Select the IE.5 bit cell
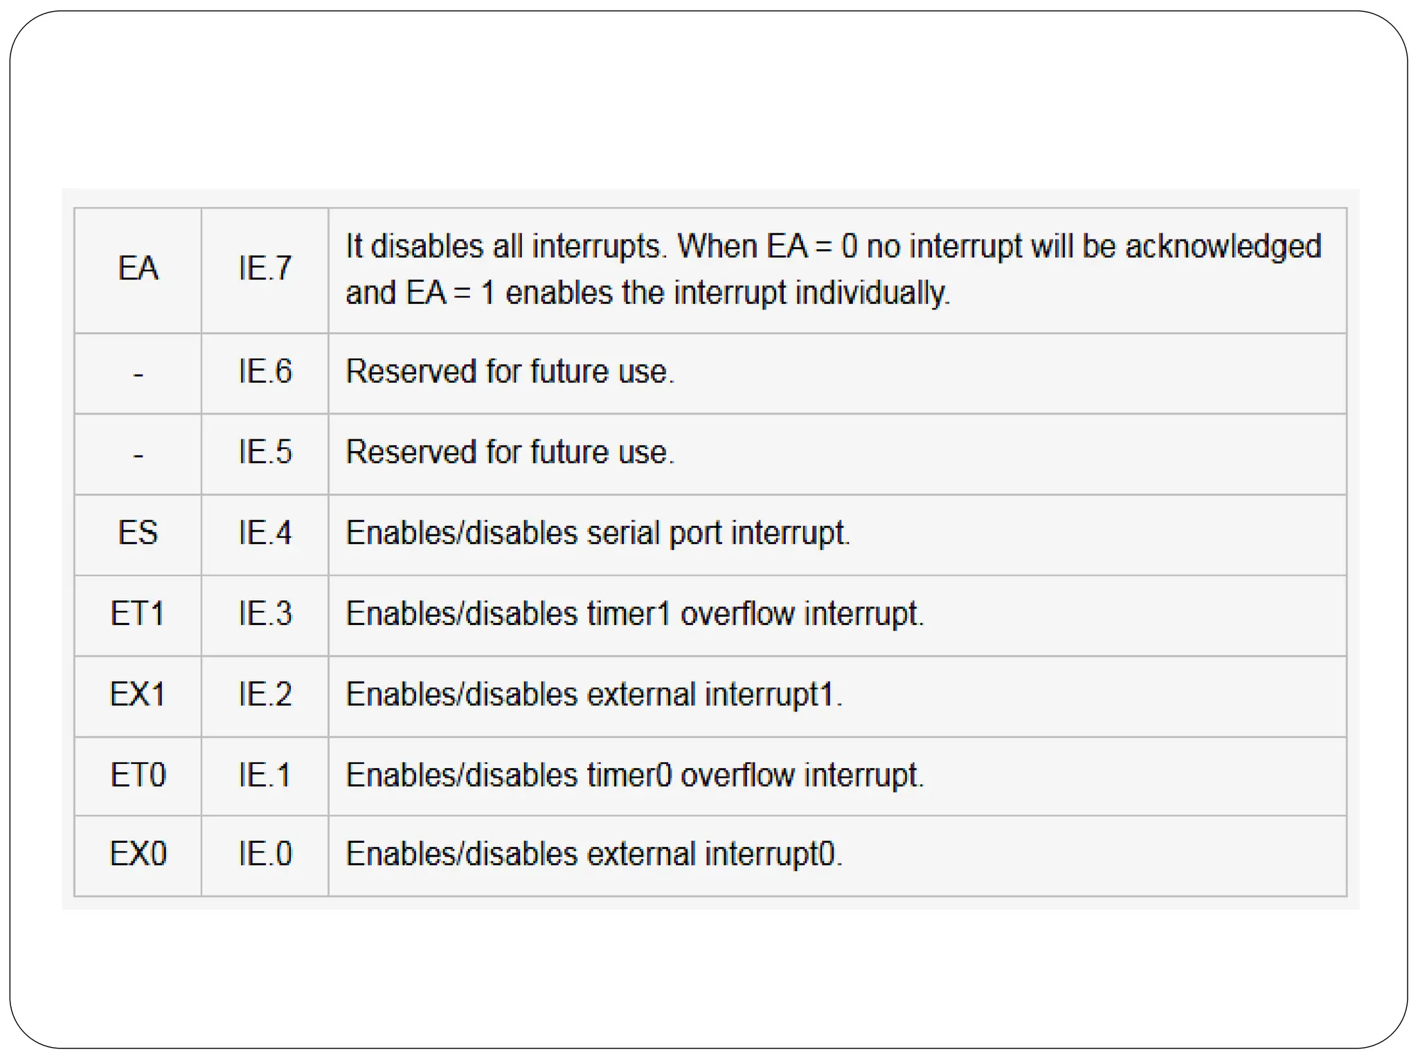This screenshot has width=1418, height=1063. 264,452
